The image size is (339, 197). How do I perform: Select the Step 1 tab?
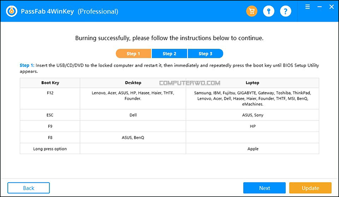[x=133, y=54]
